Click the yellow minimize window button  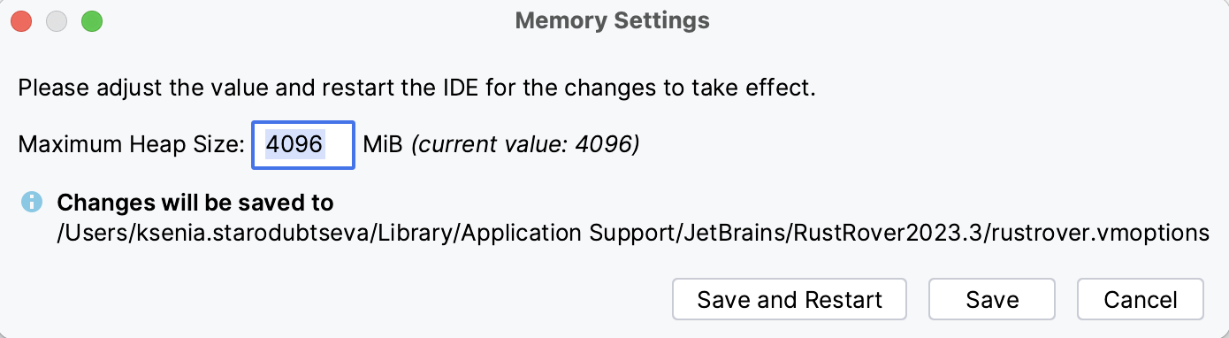tap(57, 20)
